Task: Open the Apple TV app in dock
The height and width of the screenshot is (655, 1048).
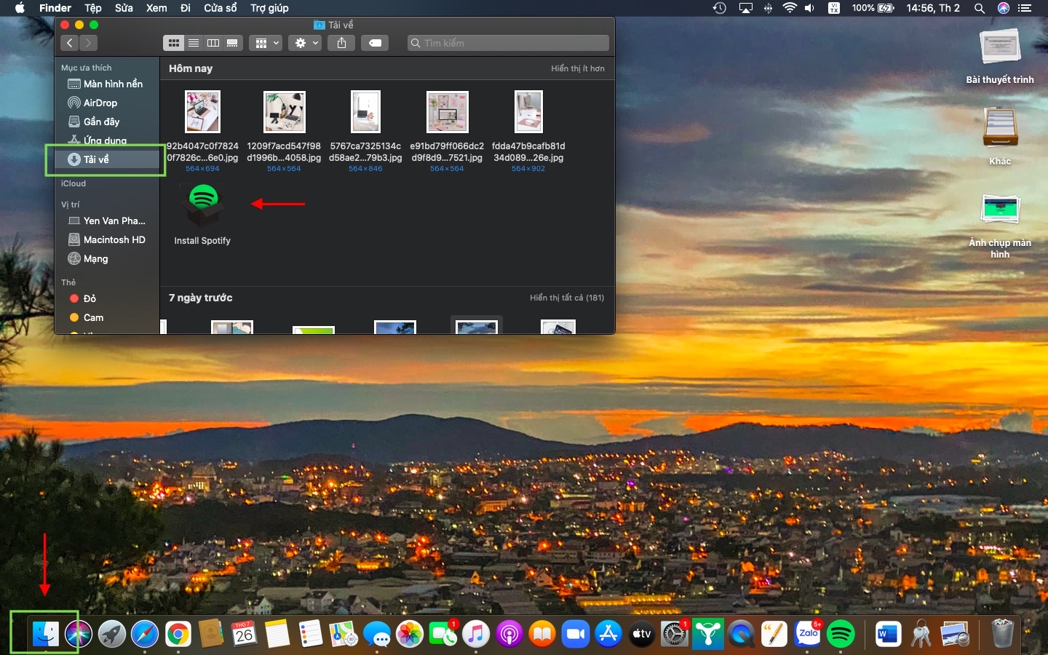Action: coord(642,634)
